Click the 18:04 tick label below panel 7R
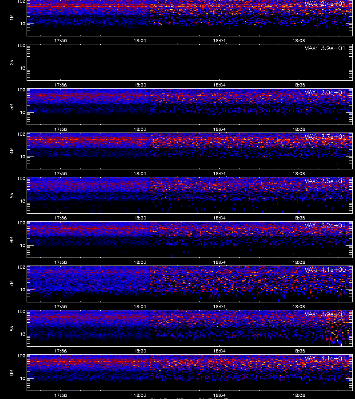Screen dimensions: 355x399 [x=219, y=307]
